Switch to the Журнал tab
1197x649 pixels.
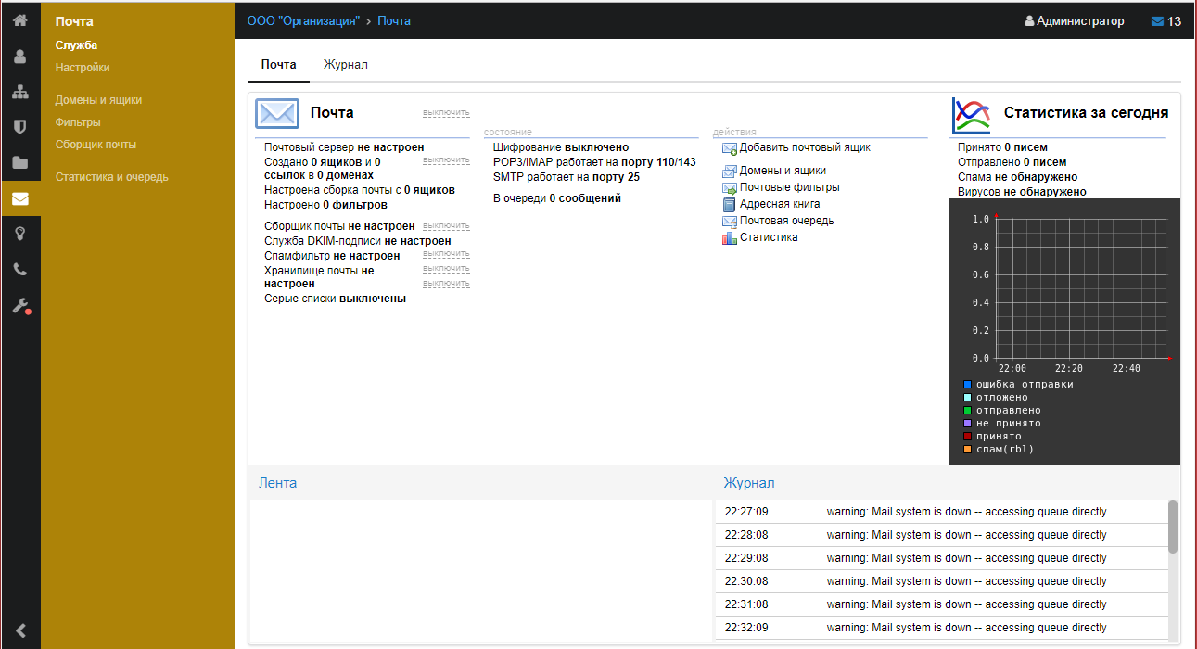[345, 65]
